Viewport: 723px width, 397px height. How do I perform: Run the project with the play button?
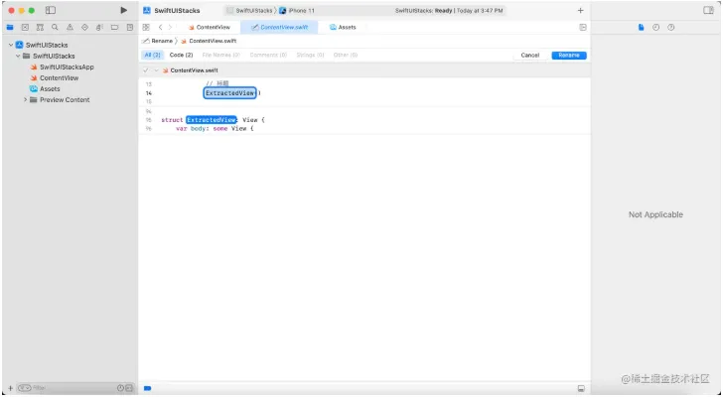(123, 10)
